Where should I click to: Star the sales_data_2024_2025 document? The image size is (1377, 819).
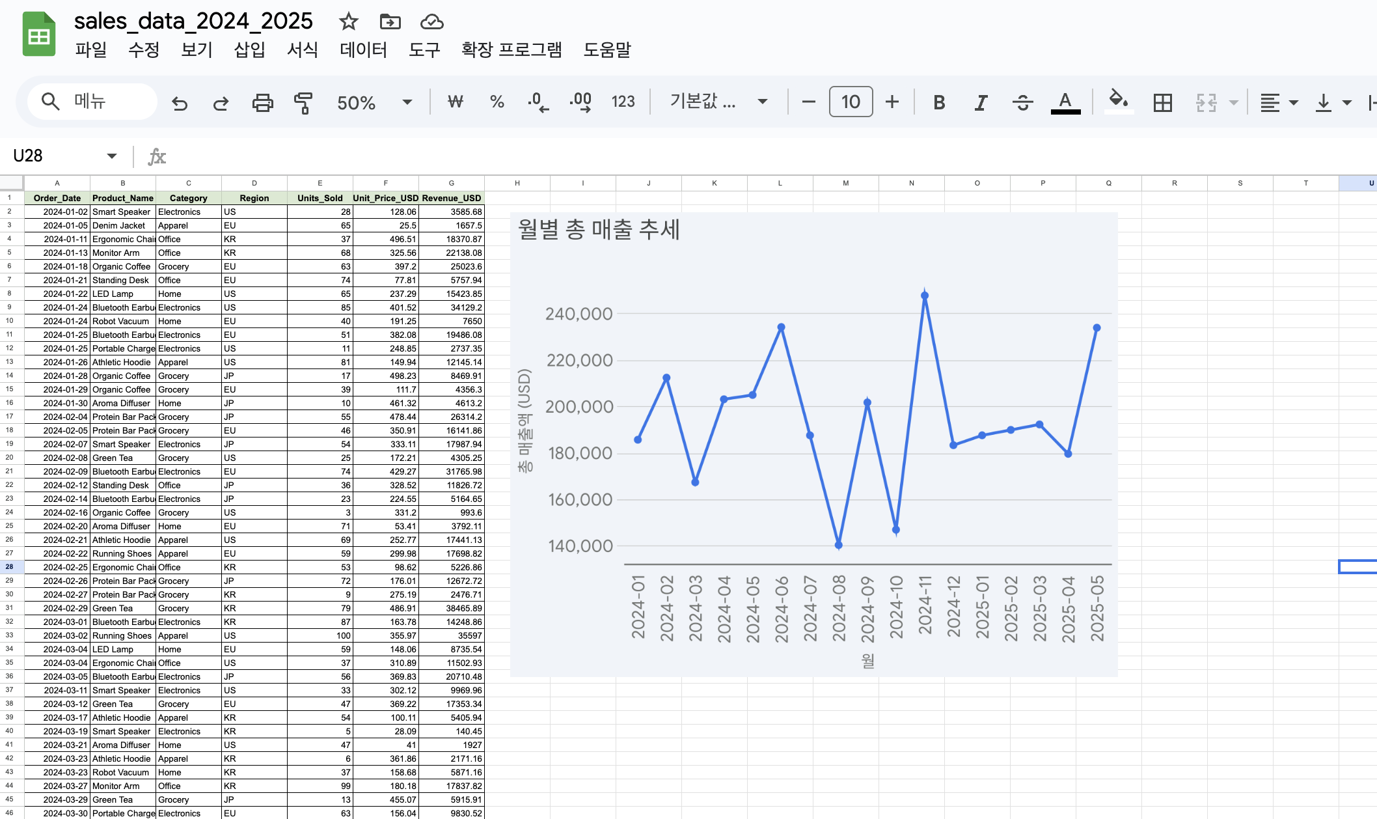coord(349,21)
